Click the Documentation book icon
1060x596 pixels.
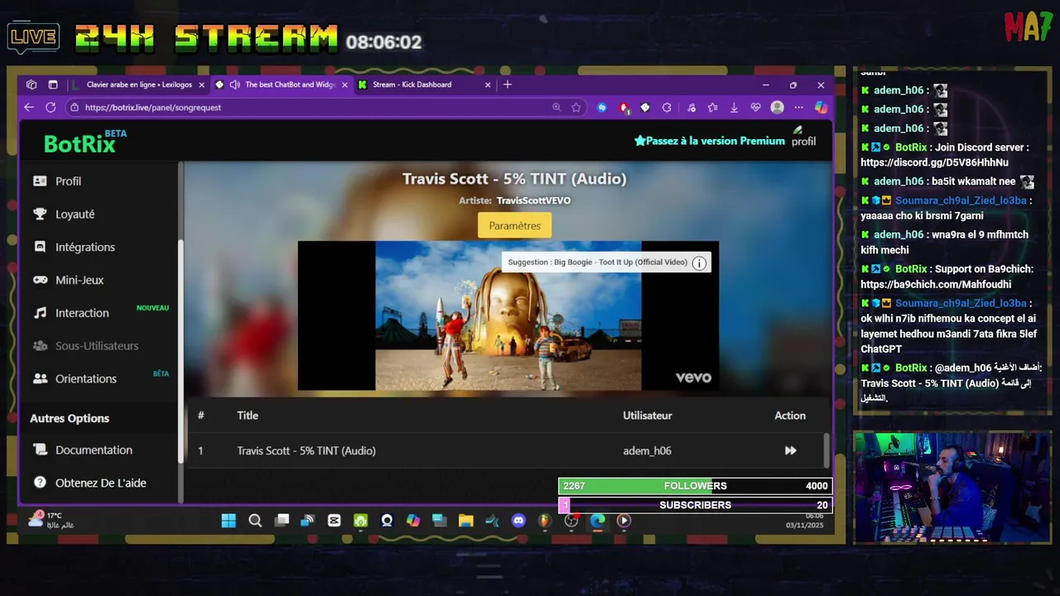40,450
